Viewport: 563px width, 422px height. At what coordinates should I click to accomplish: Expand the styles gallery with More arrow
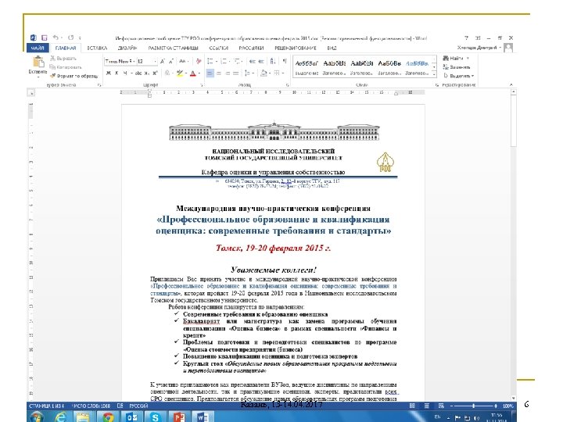(x=435, y=74)
